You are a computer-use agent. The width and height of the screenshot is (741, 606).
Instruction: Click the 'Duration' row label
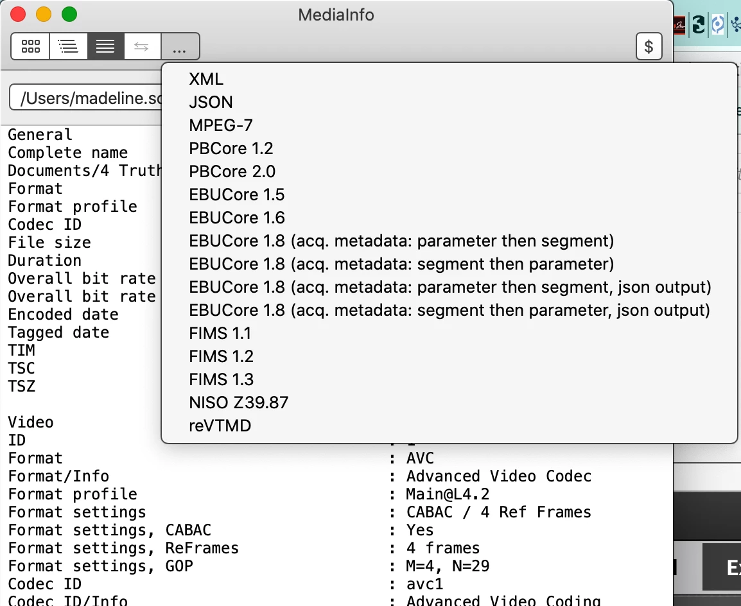(x=44, y=260)
